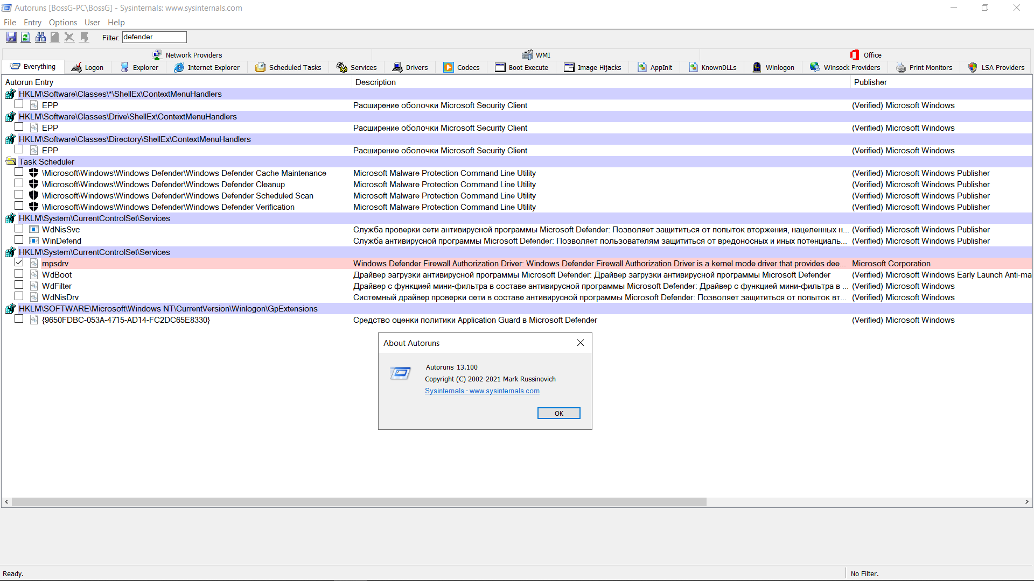Click the horizontal scrollbar left arrow
Screen dimensions: 1034x581
coord(6,502)
